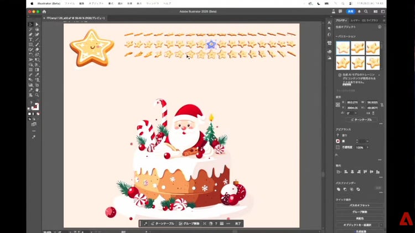The image size is (415, 233).
Task: Click the stroke color swatch in アピアランス
Action: [x=338, y=141]
